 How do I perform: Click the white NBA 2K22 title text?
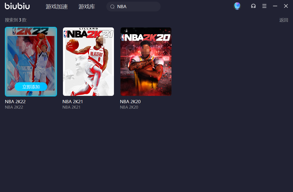click(x=15, y=102)
